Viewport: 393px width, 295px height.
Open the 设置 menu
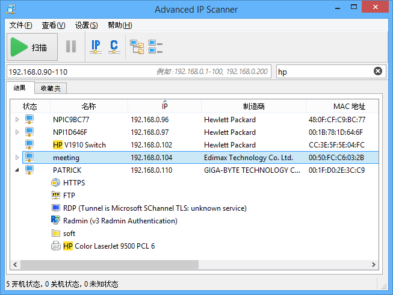pyautogui.click(x=86, y=25)
